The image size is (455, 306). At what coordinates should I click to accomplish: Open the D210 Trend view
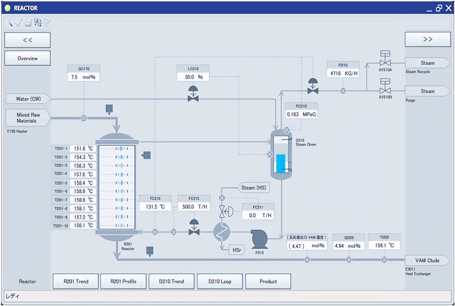172,282
